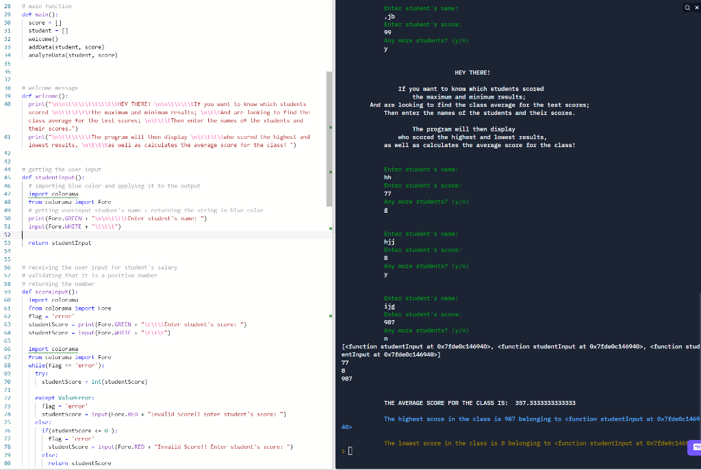Open search with the magnifier icon
The image size is (701, 470).
(x=685, y=7)
